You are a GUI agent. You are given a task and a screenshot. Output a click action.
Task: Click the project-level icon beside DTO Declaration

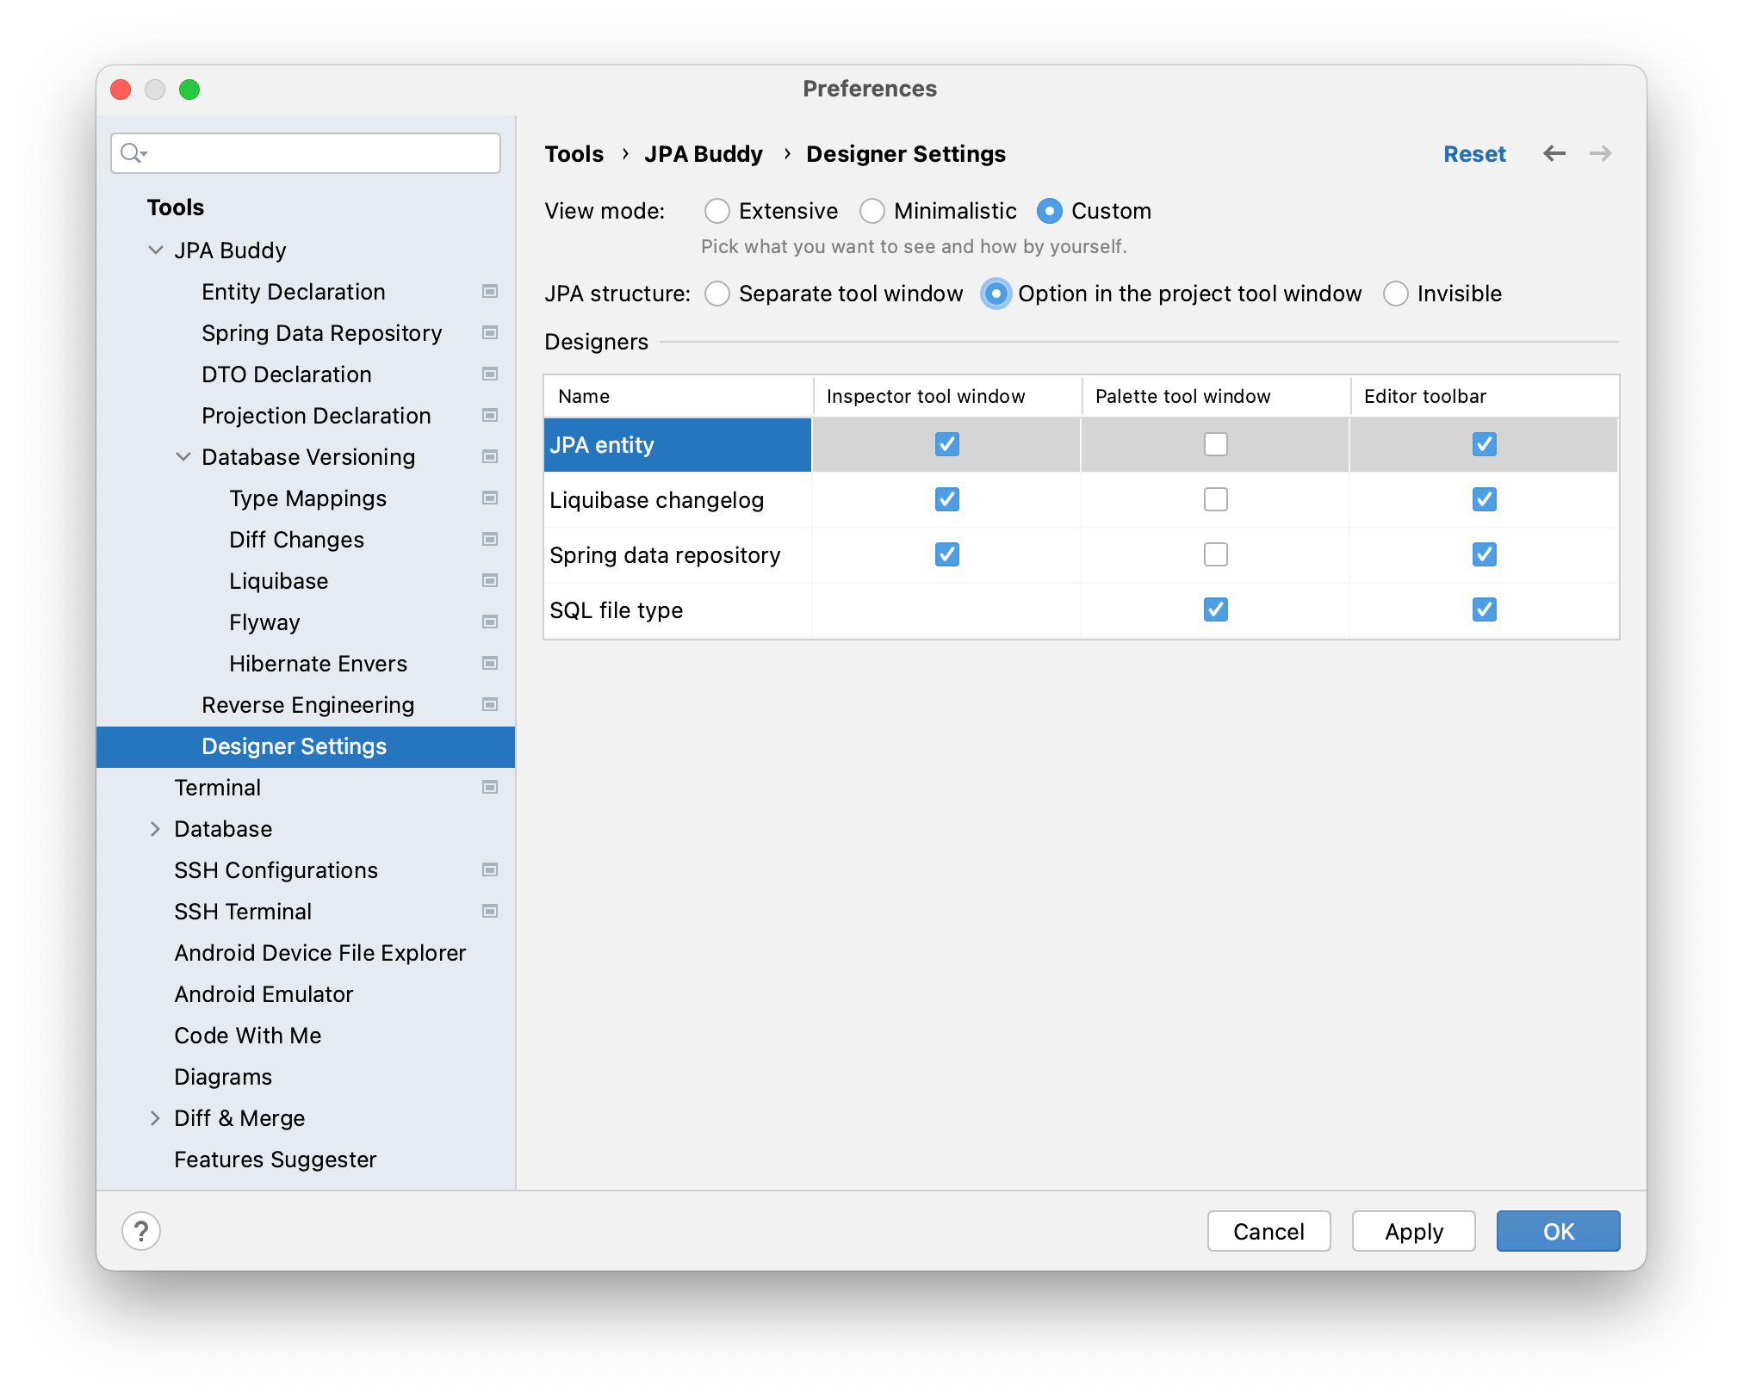click(490, 374)
